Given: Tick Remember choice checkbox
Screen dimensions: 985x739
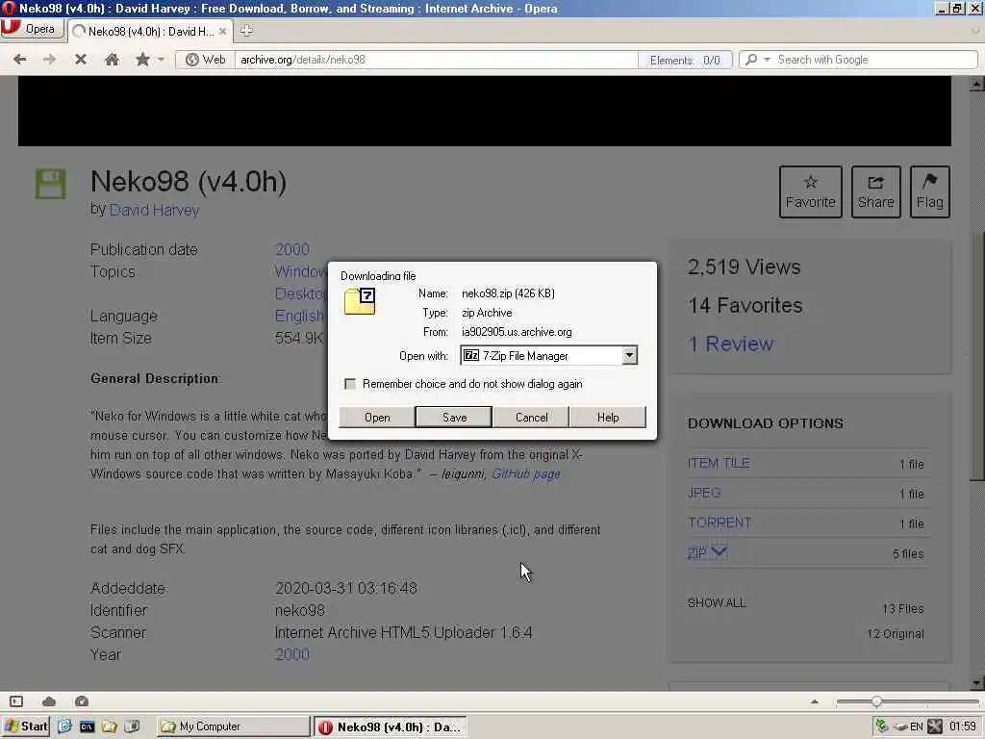Looking at the screenshot, I should (350, 384).
